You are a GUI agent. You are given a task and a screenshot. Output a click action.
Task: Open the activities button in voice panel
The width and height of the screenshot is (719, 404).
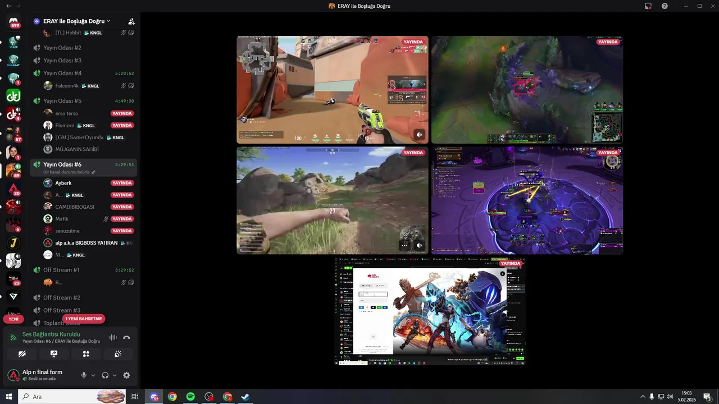tap(86, 353)
